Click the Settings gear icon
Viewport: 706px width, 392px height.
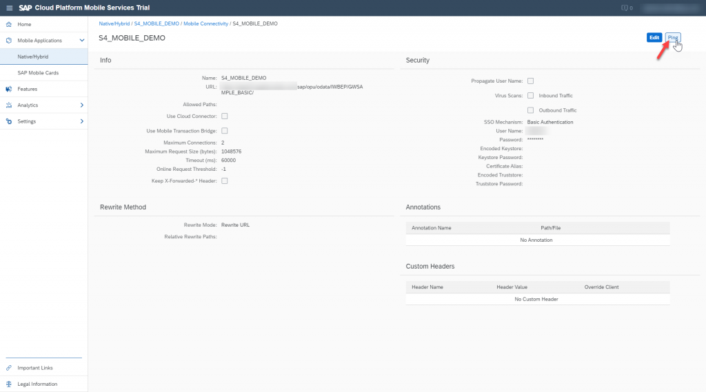point(8,121)
